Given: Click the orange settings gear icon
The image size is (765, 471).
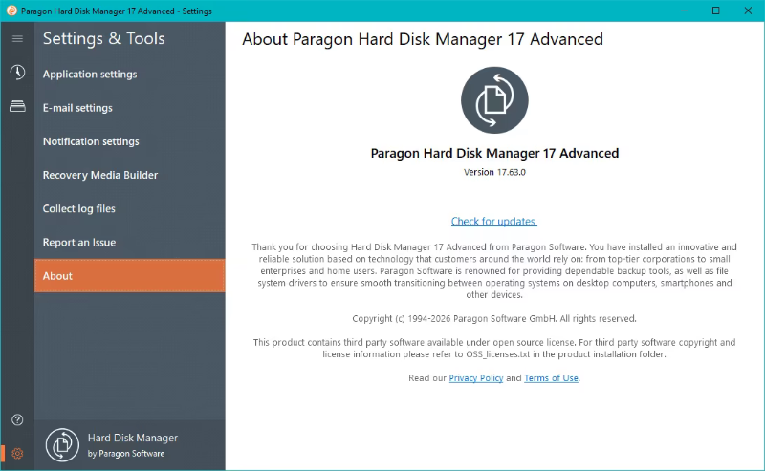Looking at the screenshot, I should coord(17,454).
